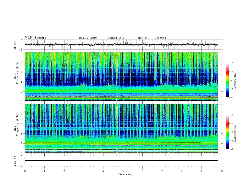This screenshot has height=192, width=249.
Task: Click the ch.1 spectrogram color bar
Action: (x=227, y=80)
